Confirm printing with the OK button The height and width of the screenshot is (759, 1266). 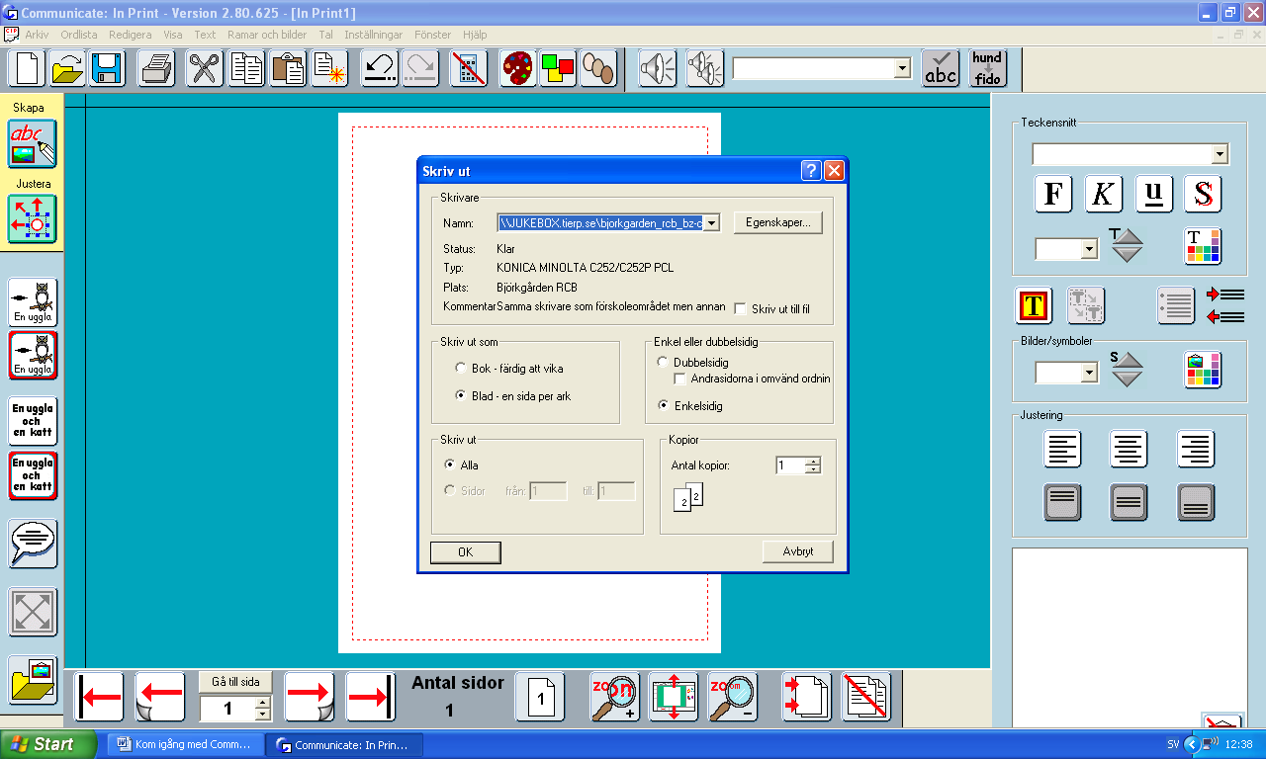pyautogui.click(x=466, y=552)
